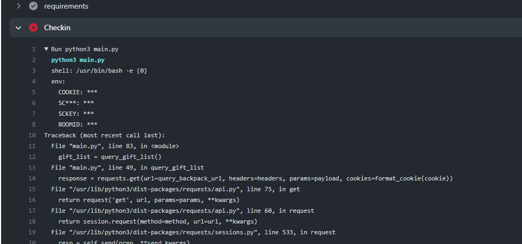Select log line number 19

[32, 232]
